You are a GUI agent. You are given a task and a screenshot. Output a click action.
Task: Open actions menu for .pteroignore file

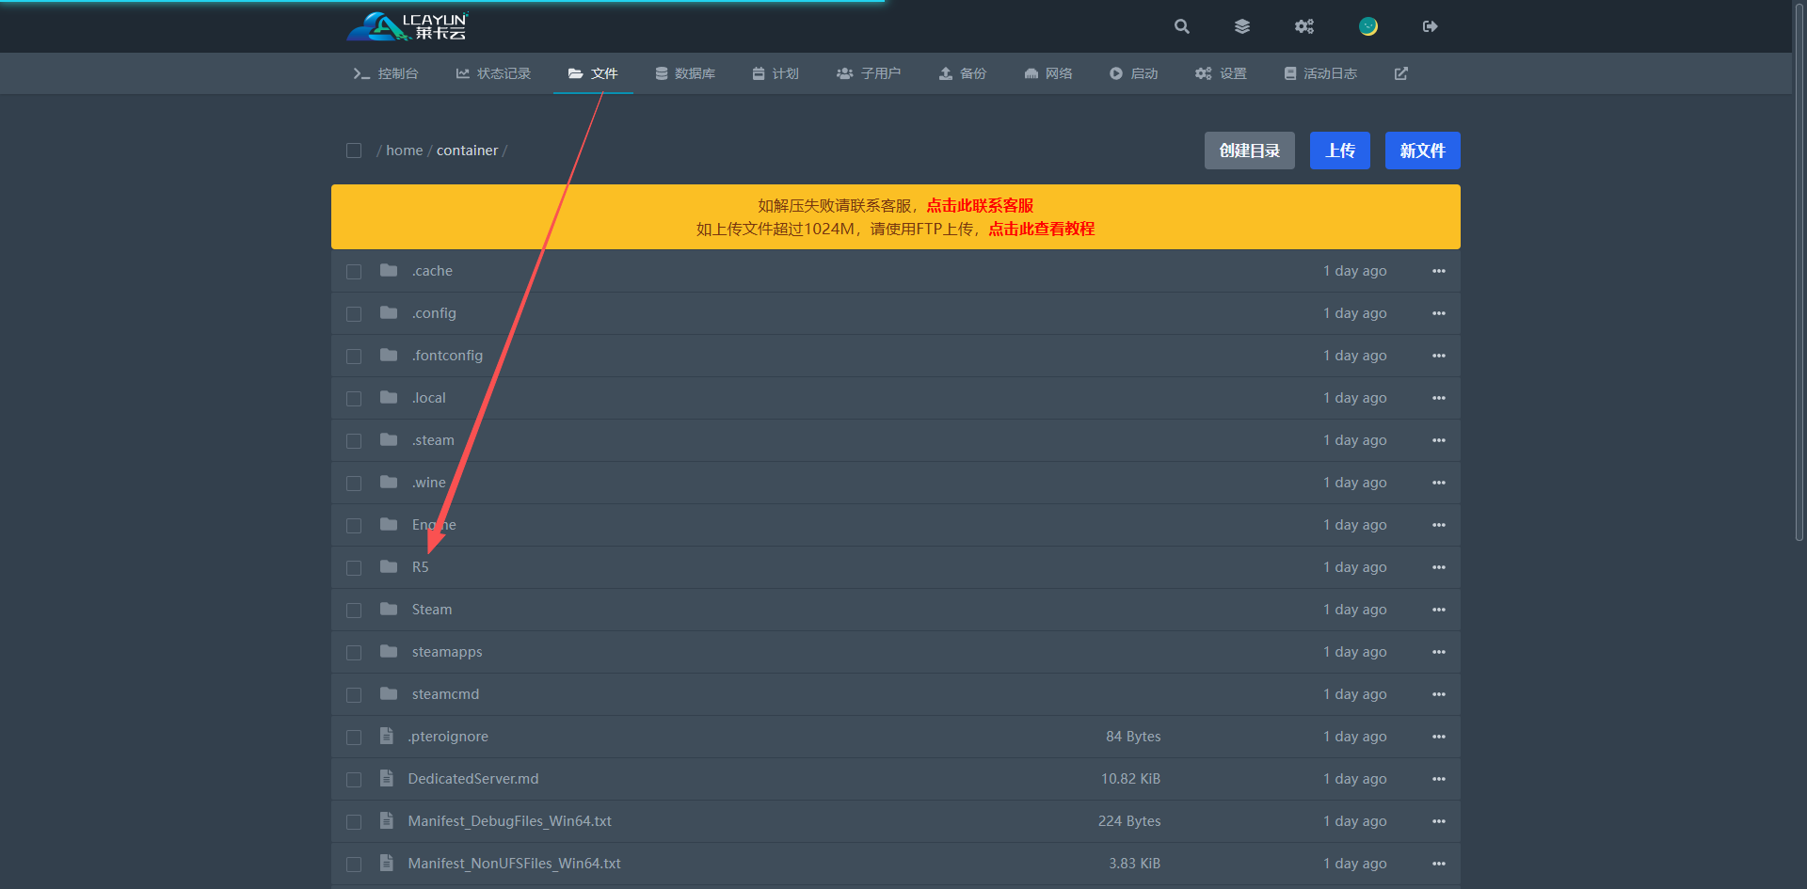1438,737
